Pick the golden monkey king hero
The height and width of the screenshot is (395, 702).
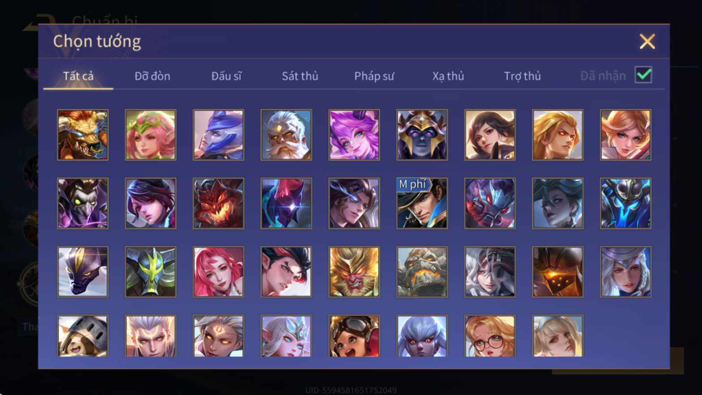354,272
